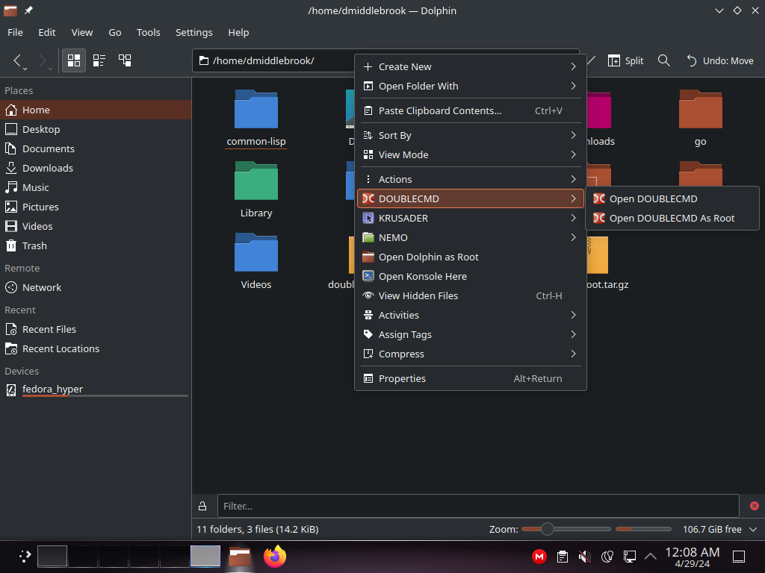Open Pictures from Places sidebar
This screenshot has height=573, width=765.
[x=96, y=207]
